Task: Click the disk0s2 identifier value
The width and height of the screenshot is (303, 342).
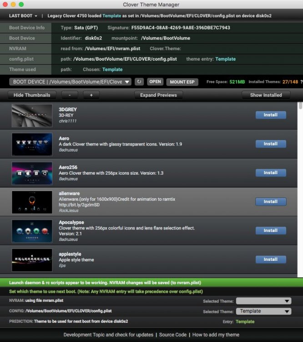Action: pos(93,38)
